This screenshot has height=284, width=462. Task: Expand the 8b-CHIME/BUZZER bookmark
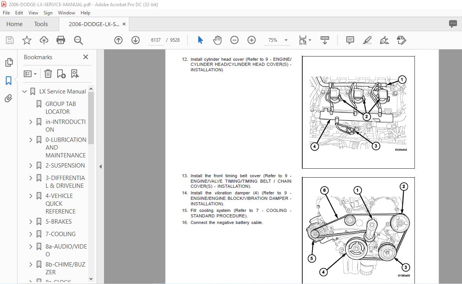tap(31, 265)
